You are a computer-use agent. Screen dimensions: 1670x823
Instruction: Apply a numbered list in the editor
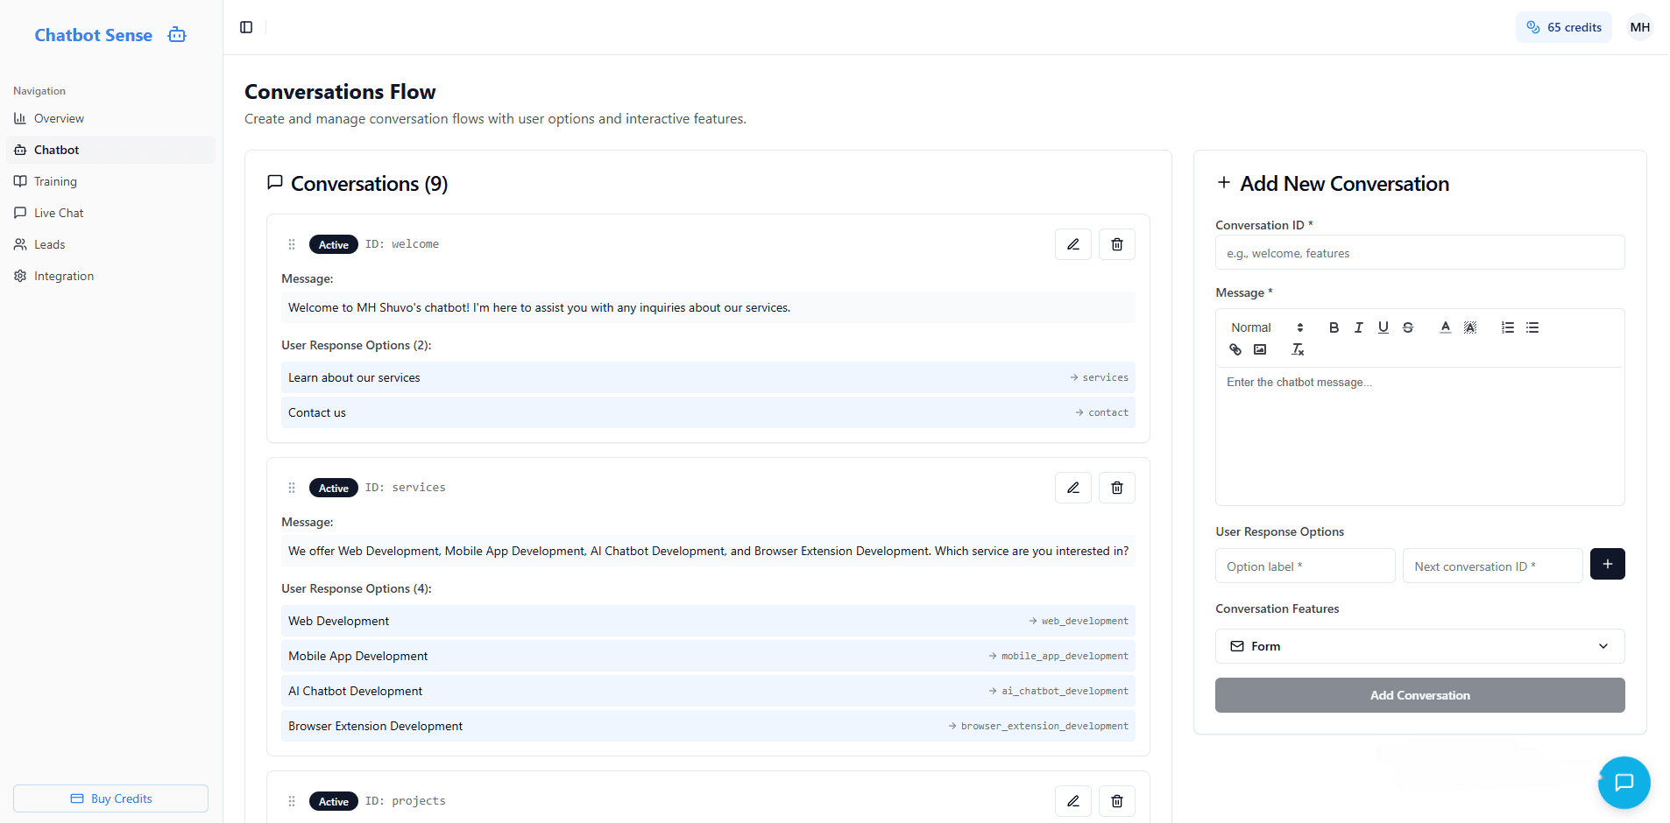click(x=1508, y=327)
